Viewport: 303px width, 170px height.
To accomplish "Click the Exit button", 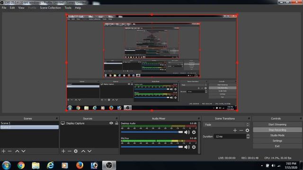I will point(277,146).
